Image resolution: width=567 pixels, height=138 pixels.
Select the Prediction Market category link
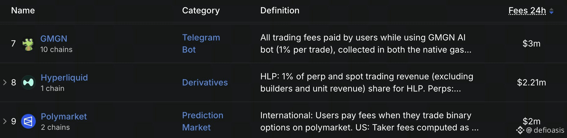(203, 121)
